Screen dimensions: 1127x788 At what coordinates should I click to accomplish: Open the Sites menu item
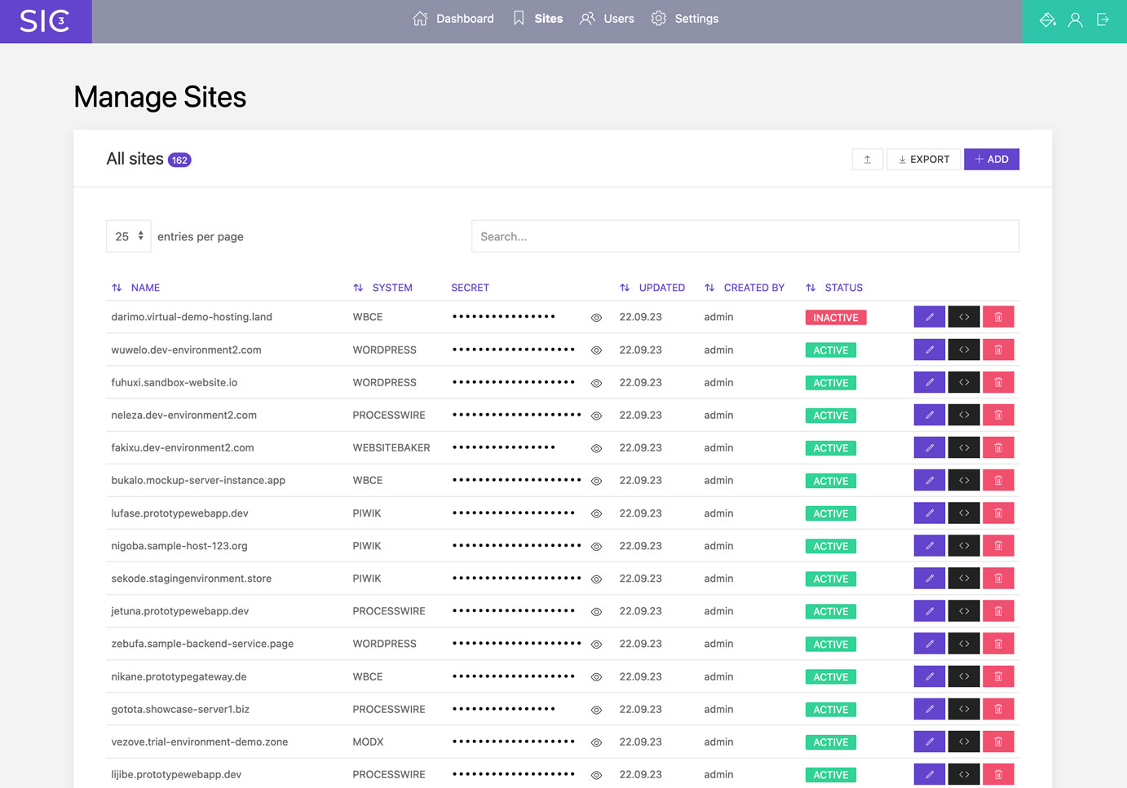538,19
